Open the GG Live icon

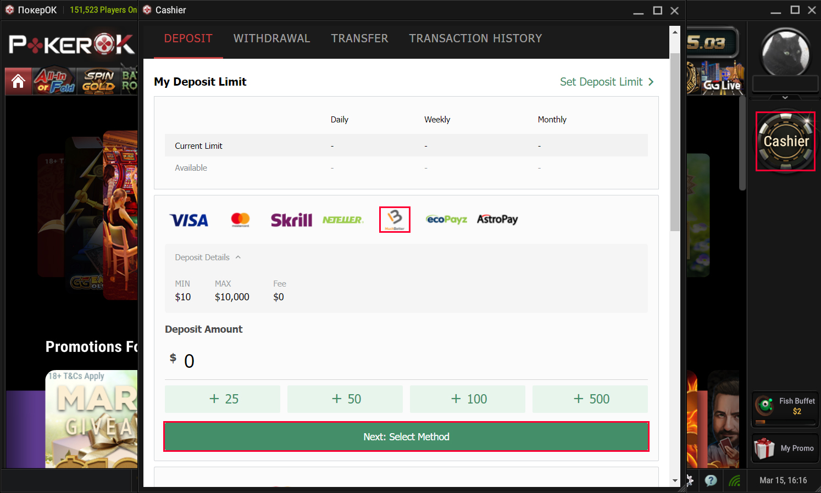tap(722, 78)
